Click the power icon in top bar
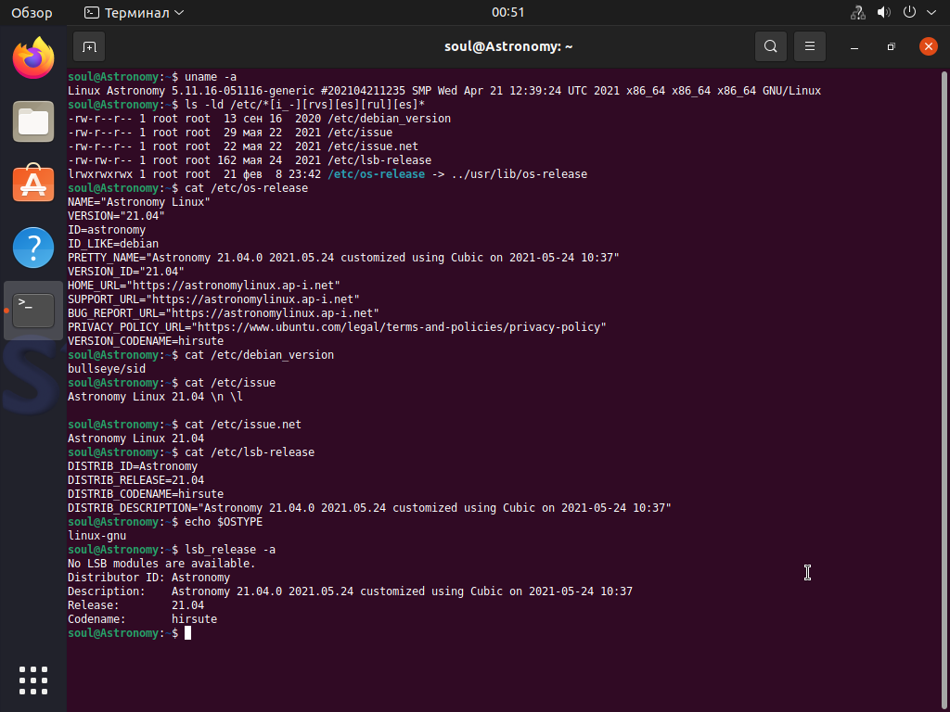The width and height of the screenshot is (950, 712). point(909,13)
